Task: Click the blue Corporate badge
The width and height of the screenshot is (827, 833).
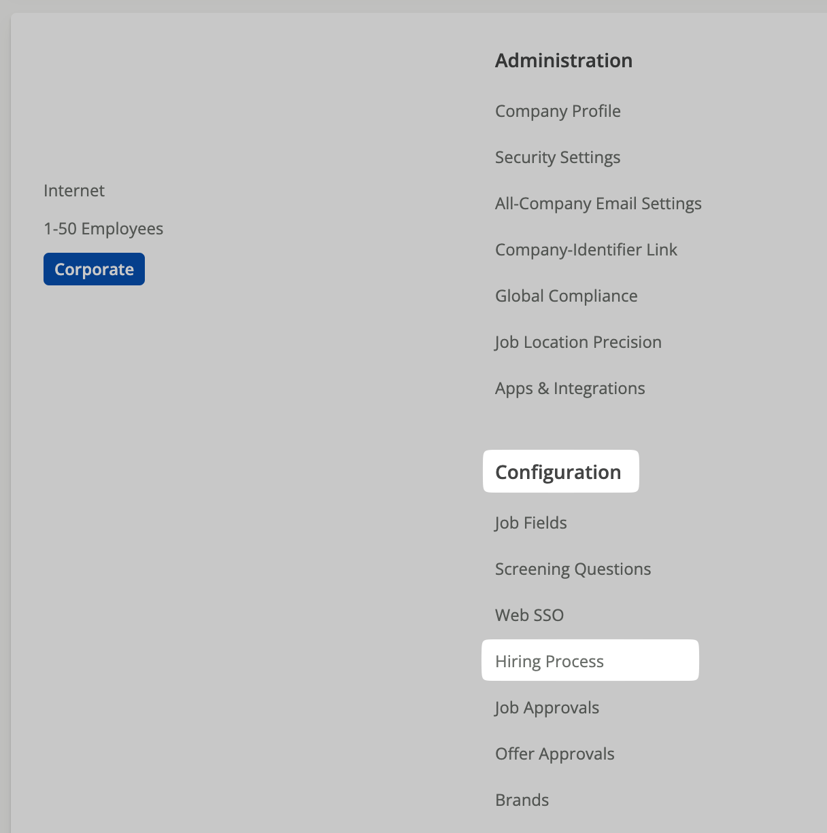Action: [x=94, y=269]
